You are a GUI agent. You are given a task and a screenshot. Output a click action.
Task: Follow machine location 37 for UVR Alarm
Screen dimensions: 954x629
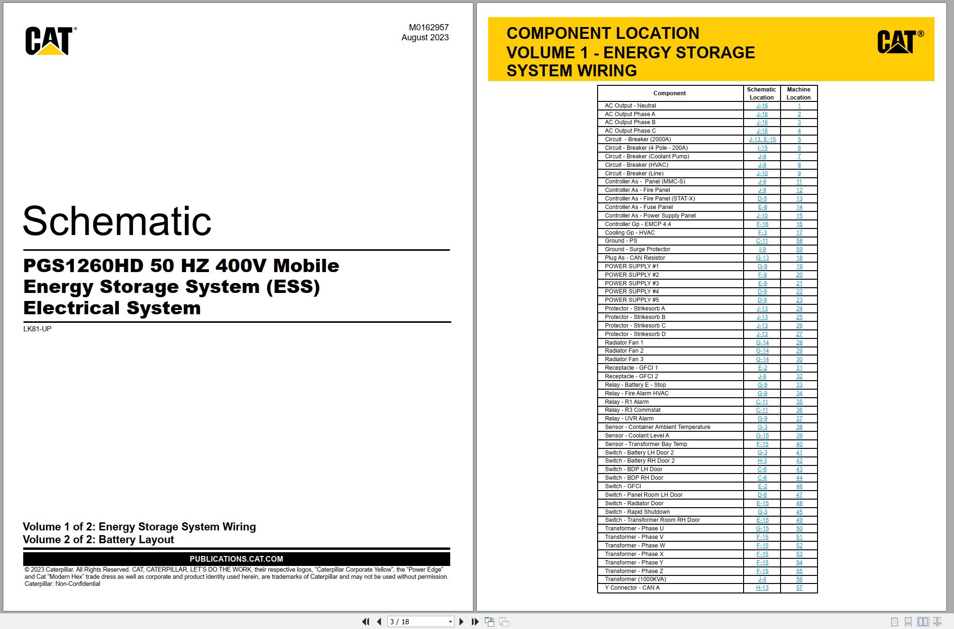tap(799, 419)
